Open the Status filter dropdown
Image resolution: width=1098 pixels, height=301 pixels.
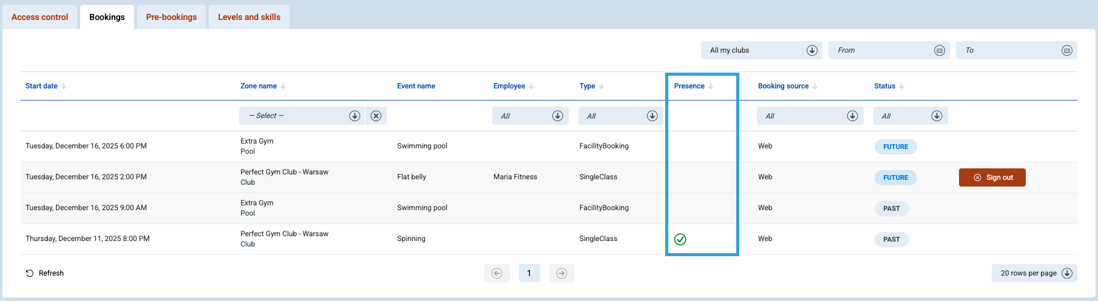click(937, 116)
